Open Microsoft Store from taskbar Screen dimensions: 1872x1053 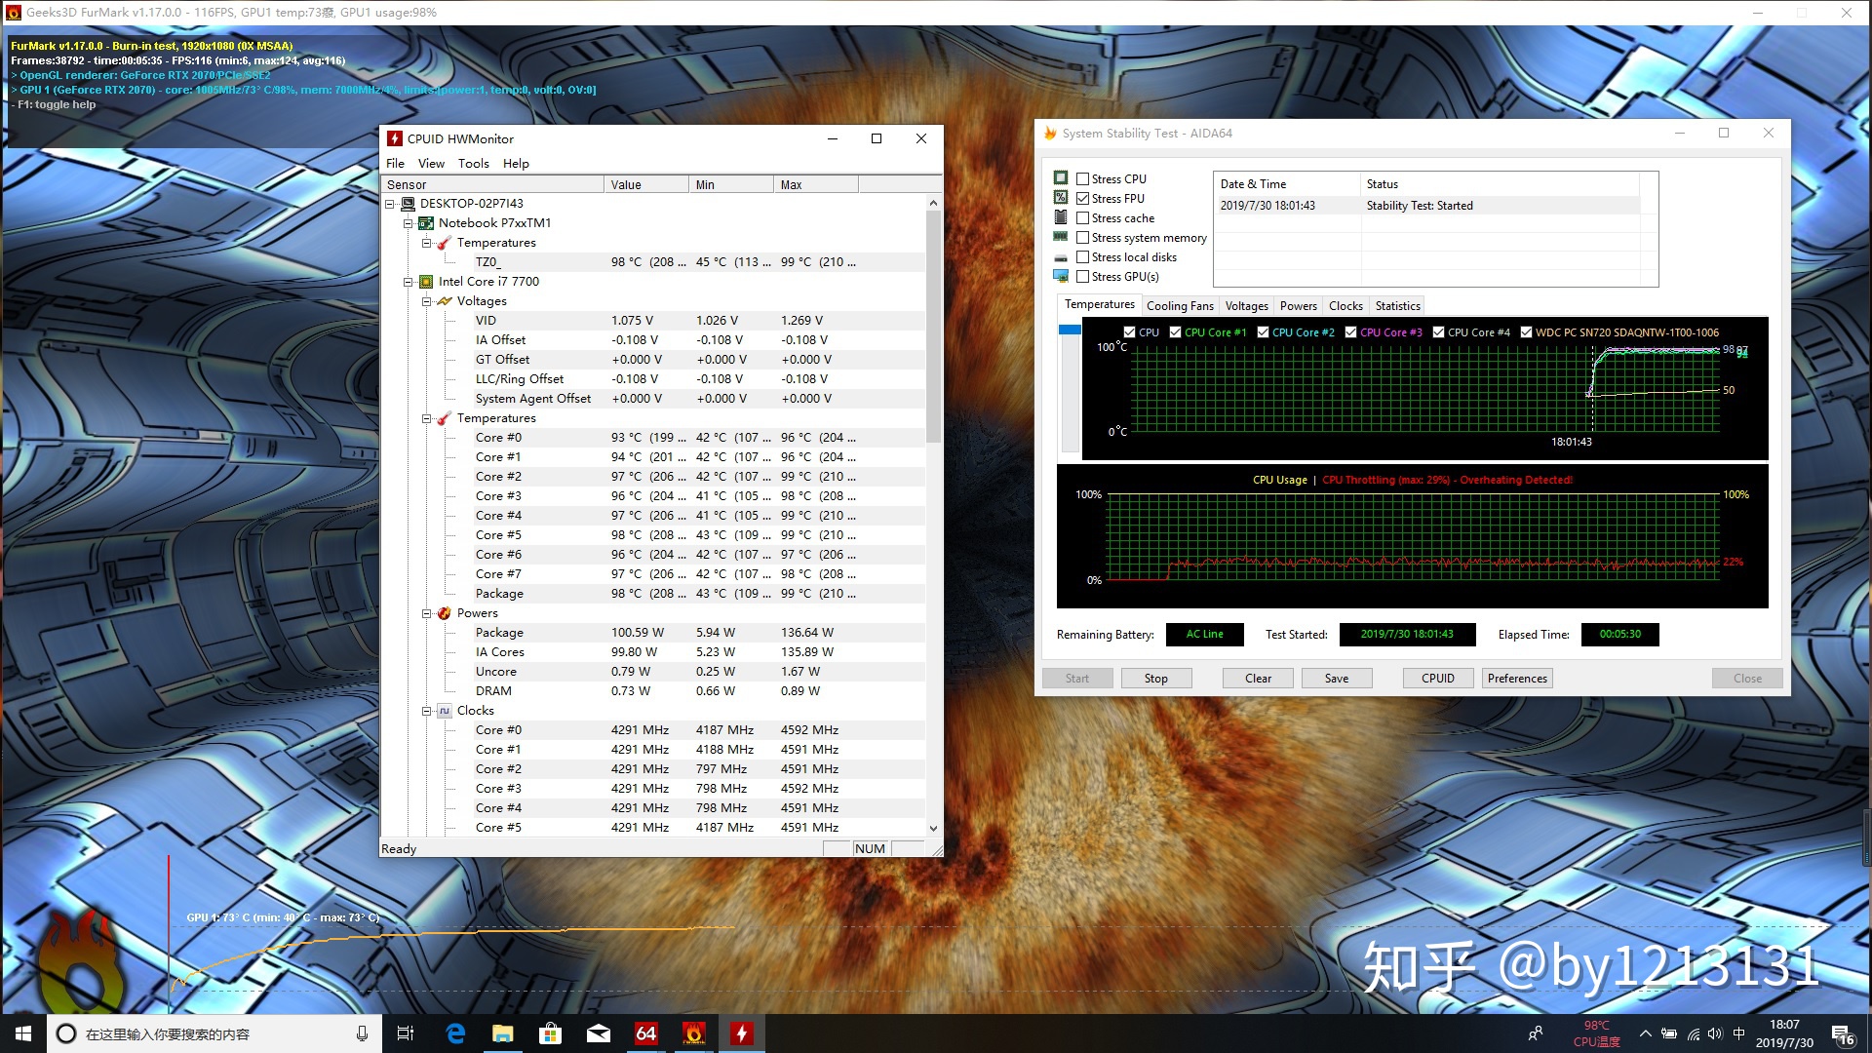click(x=551, y=1033)
